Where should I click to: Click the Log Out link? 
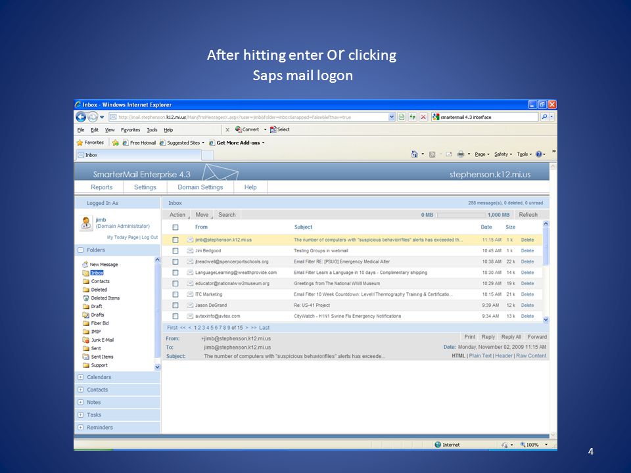coord(149,237)
